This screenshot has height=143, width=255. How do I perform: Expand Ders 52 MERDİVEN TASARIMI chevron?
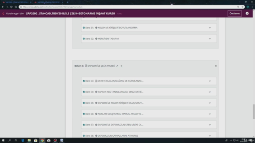[210, 39]
